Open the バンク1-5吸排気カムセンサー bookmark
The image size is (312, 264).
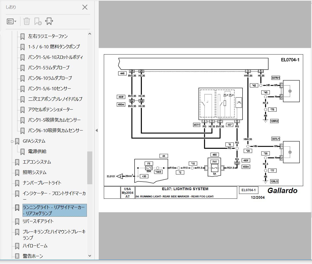(x=54, y=120)
